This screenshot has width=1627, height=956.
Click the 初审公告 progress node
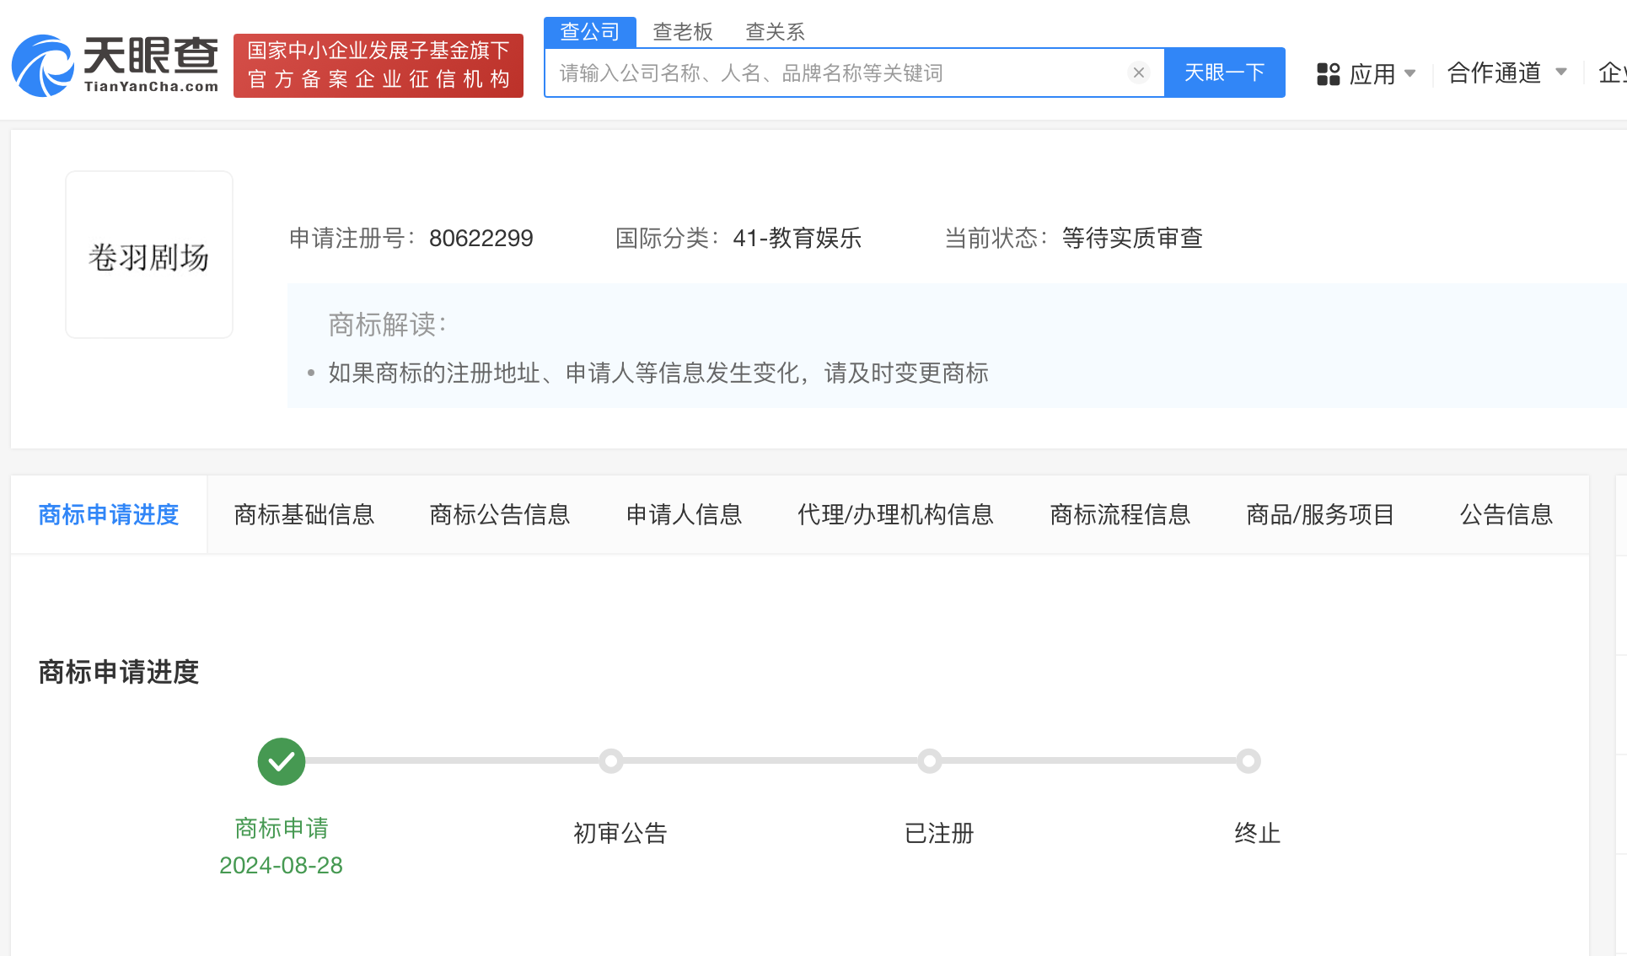[x=612, y=760]
